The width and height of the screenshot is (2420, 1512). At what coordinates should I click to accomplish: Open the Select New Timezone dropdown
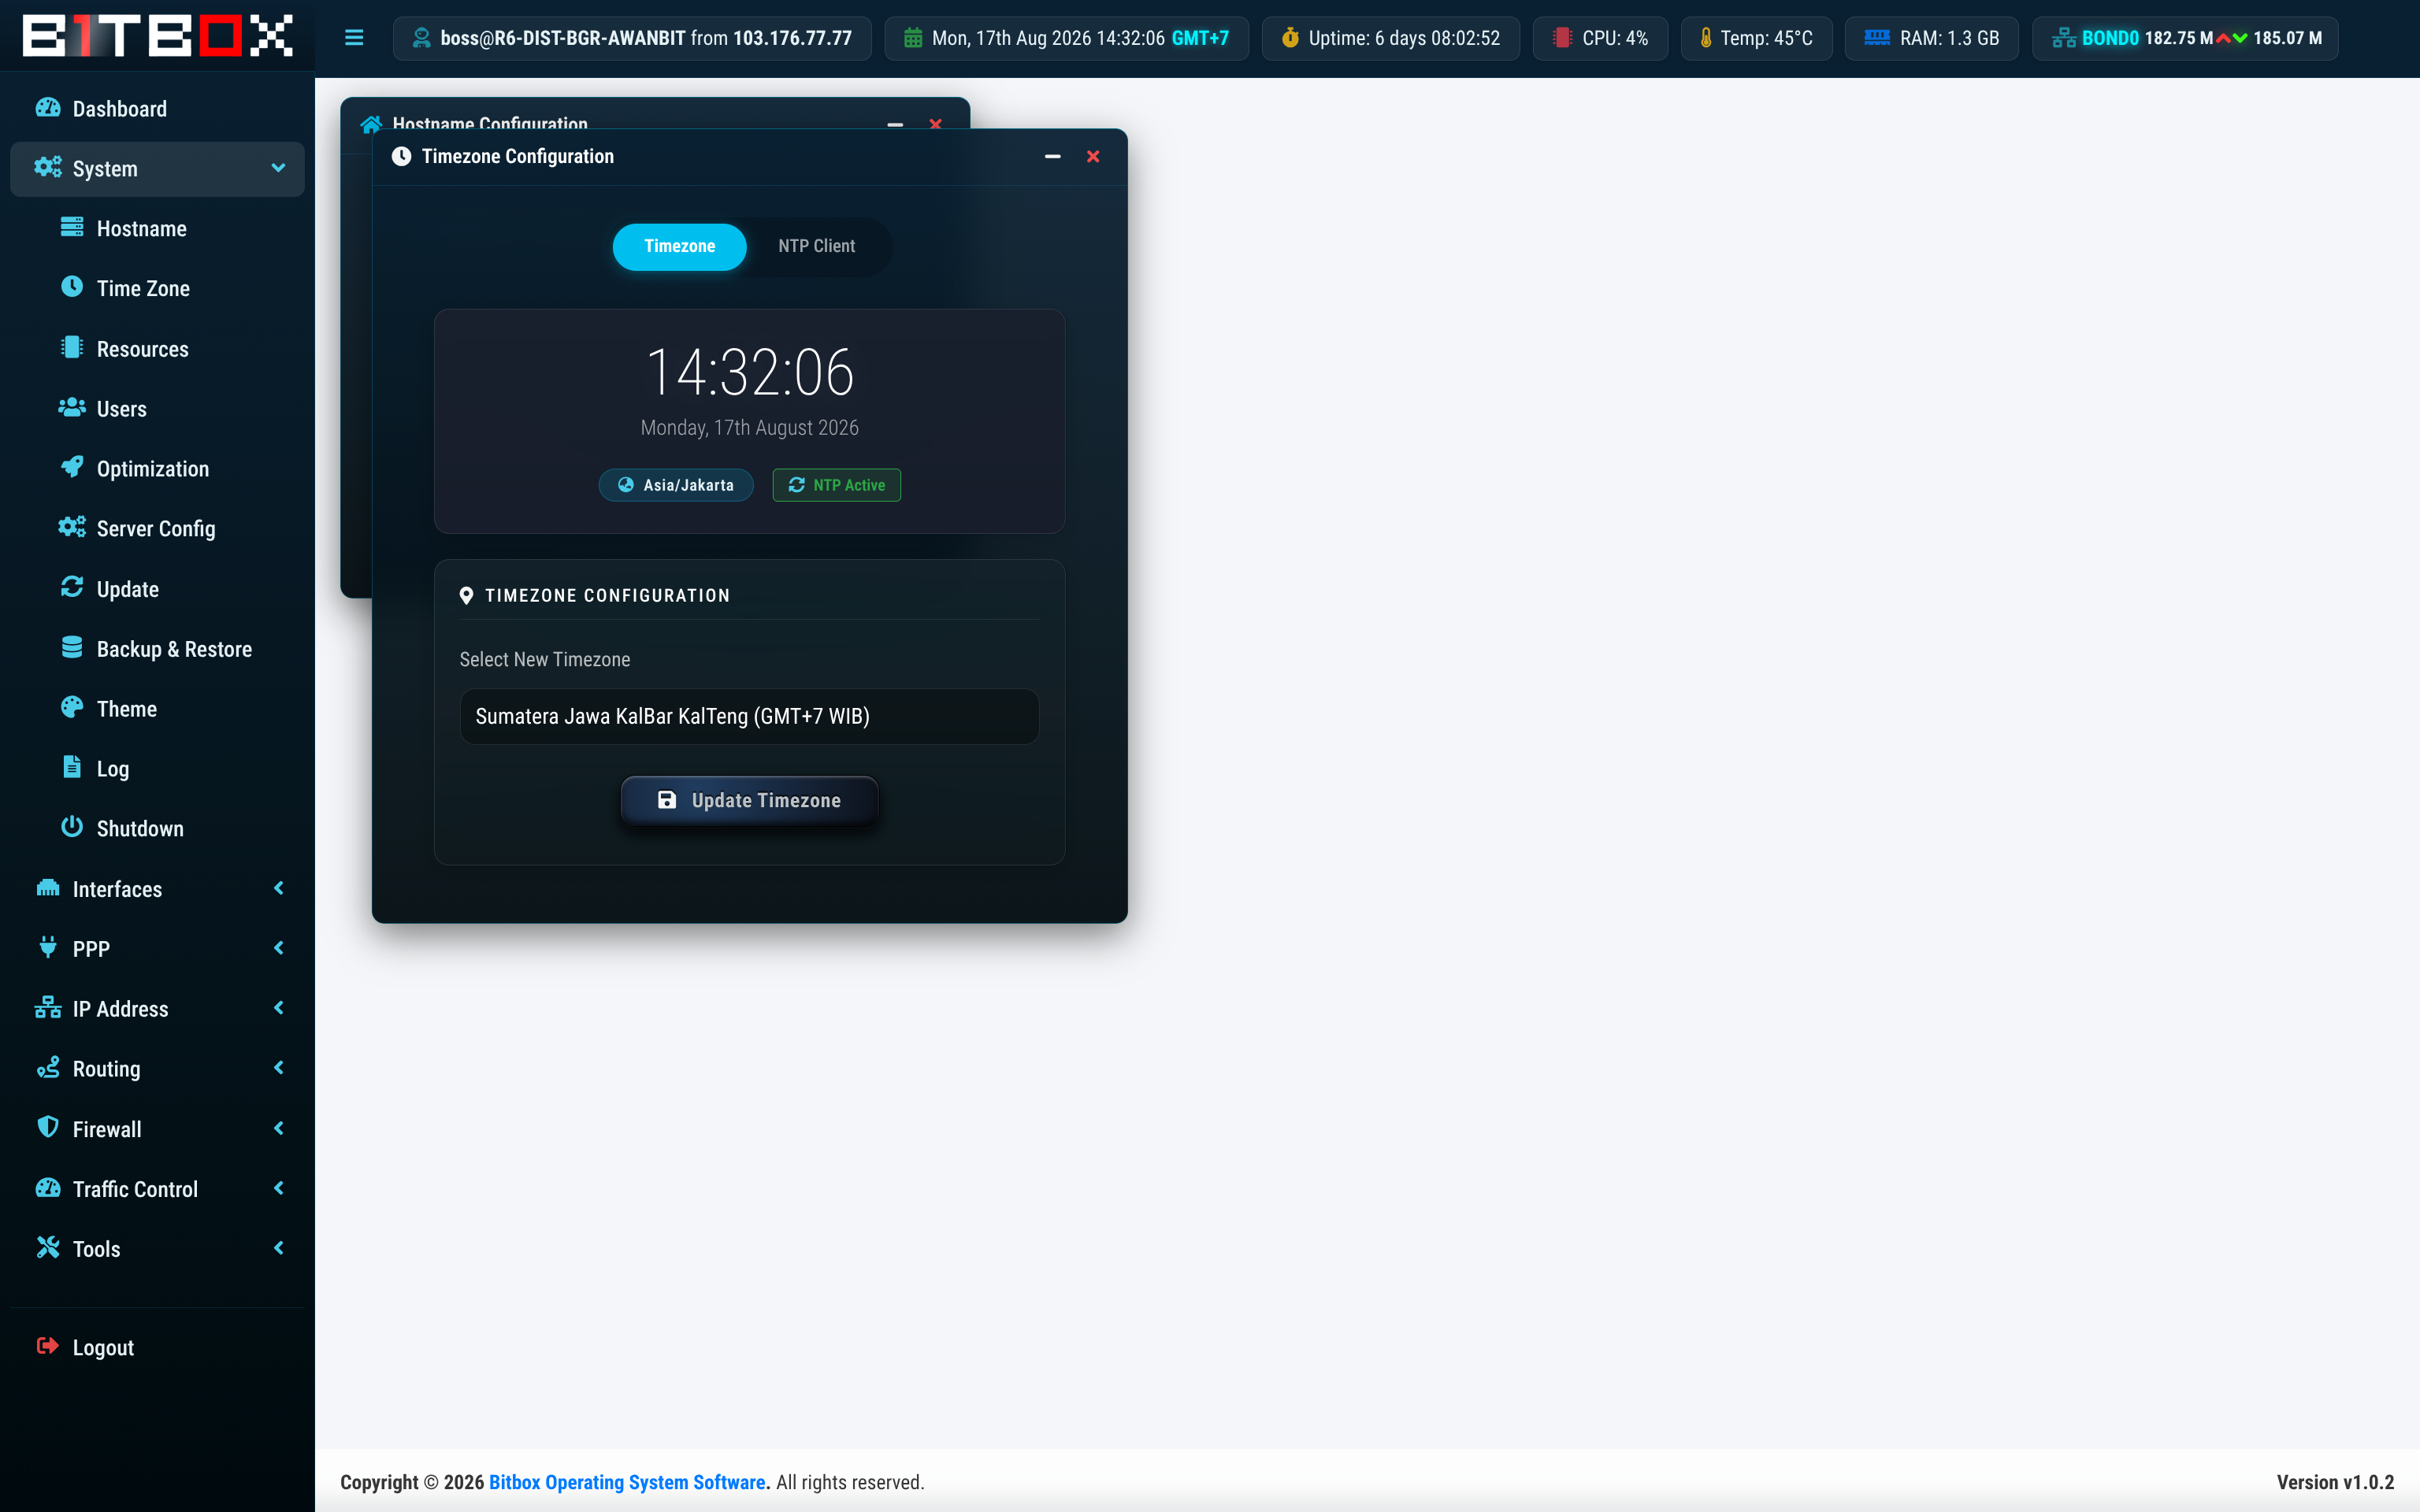(749, 716)
